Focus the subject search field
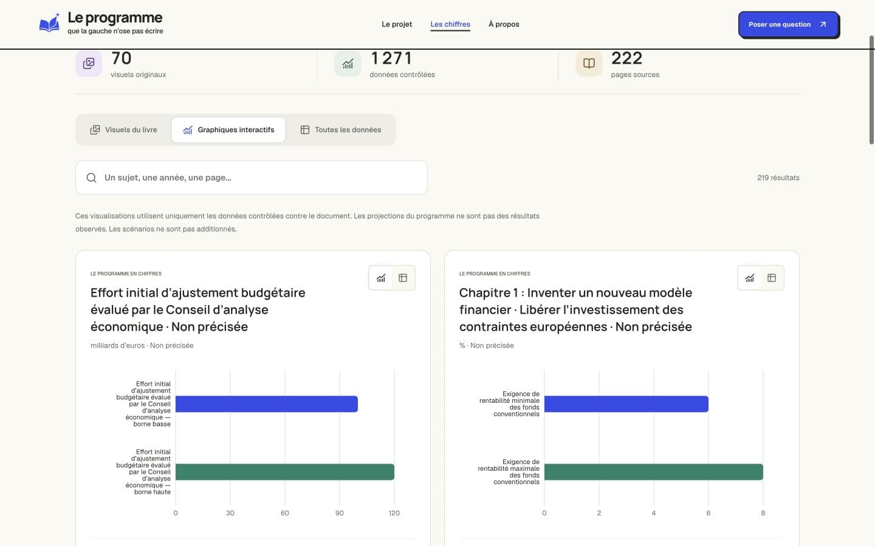Viewport: 875px width, 546px height. [252, 178]
